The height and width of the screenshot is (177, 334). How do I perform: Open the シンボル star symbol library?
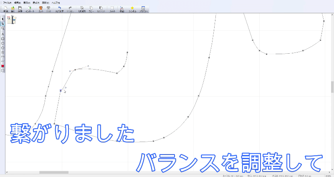[x=132, y=9]
